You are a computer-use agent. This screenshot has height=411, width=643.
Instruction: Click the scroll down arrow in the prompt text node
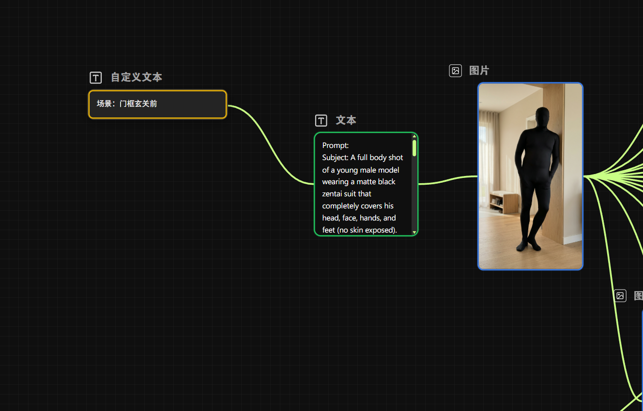tap(414, 232)
